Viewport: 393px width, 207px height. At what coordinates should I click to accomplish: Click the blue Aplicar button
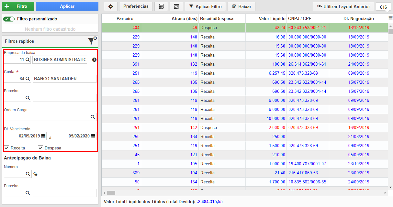[67, 6]
